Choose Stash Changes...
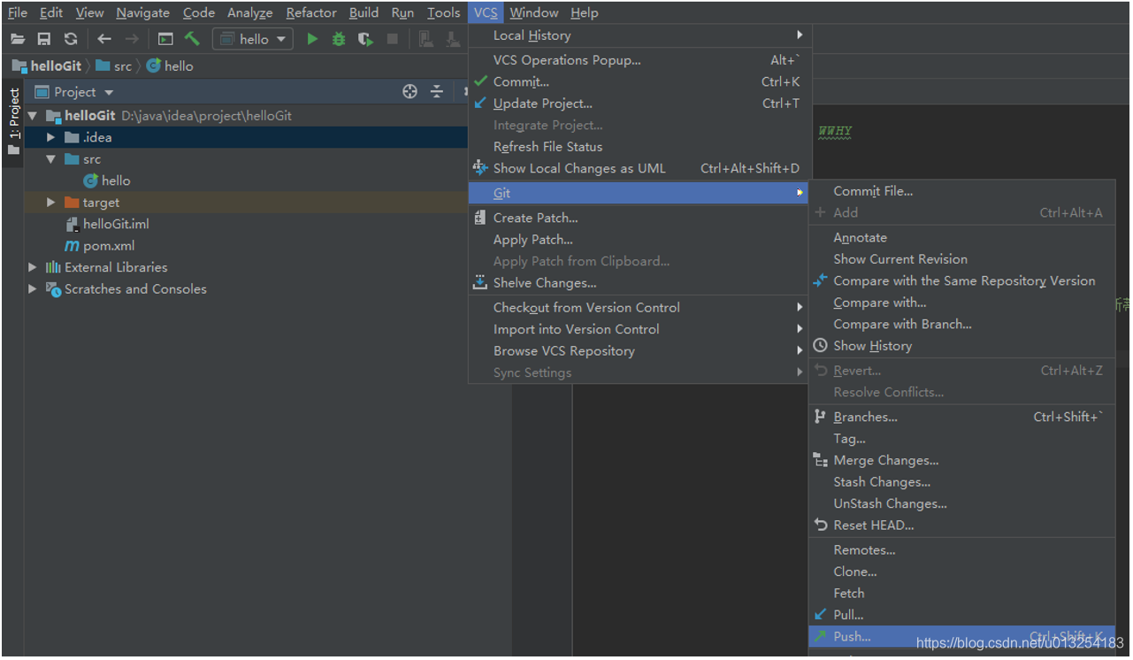 pyautogui.click(x=962, y=482)
